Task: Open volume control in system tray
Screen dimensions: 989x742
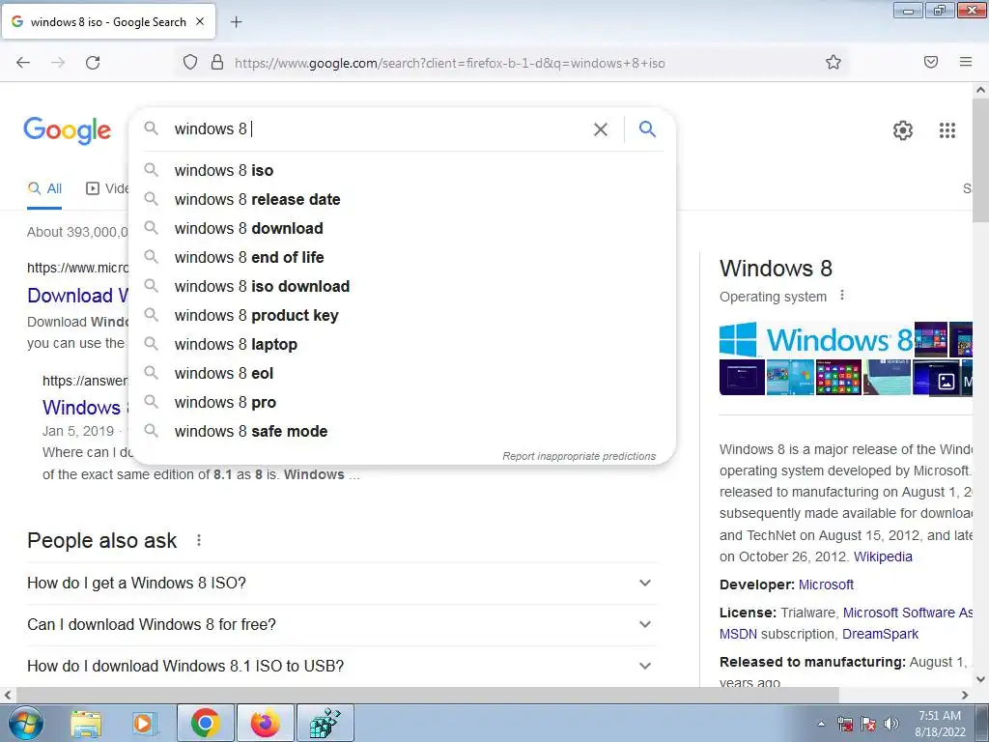Action: click(x=891, y=724)
